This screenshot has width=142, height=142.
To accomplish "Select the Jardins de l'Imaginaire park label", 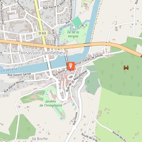I will (x=51, y=103).
